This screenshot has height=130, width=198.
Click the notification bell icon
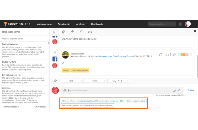click(x=180, y=24)
